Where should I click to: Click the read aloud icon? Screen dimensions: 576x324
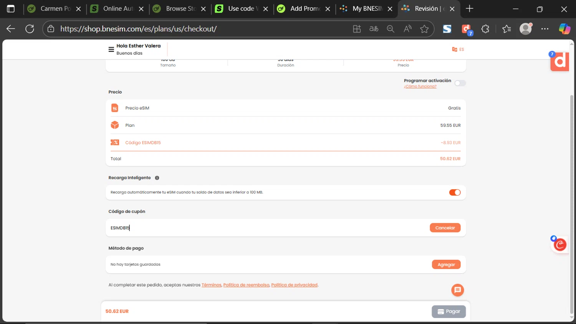point(407,29)
